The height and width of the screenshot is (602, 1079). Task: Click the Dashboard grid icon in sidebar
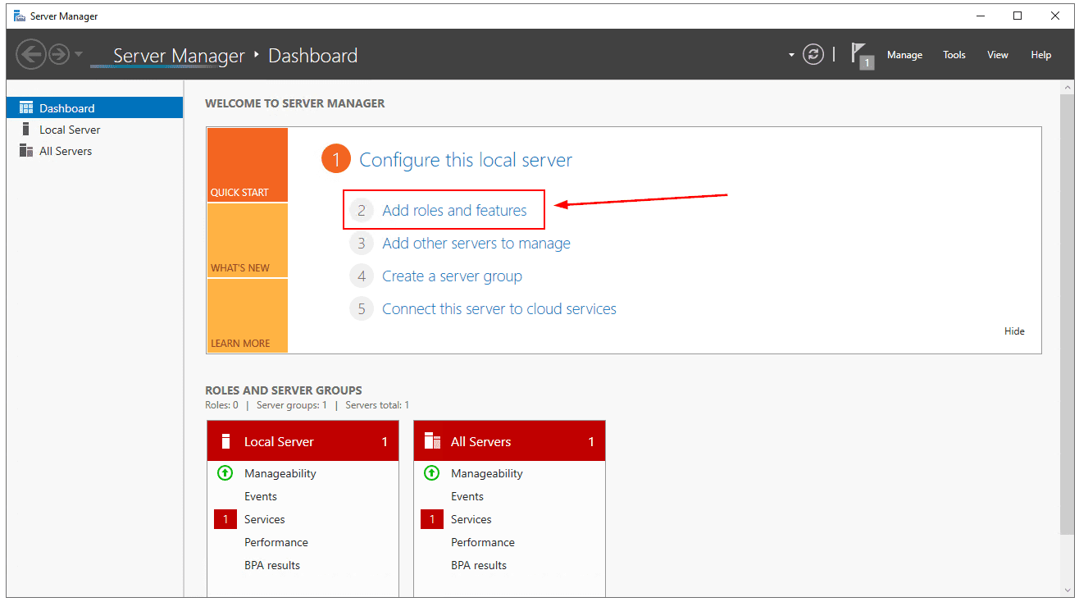coord(26,108)
